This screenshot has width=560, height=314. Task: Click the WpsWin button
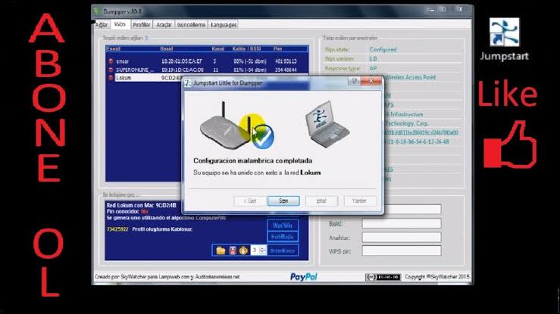pyautogui.click(x=283, y=225)
